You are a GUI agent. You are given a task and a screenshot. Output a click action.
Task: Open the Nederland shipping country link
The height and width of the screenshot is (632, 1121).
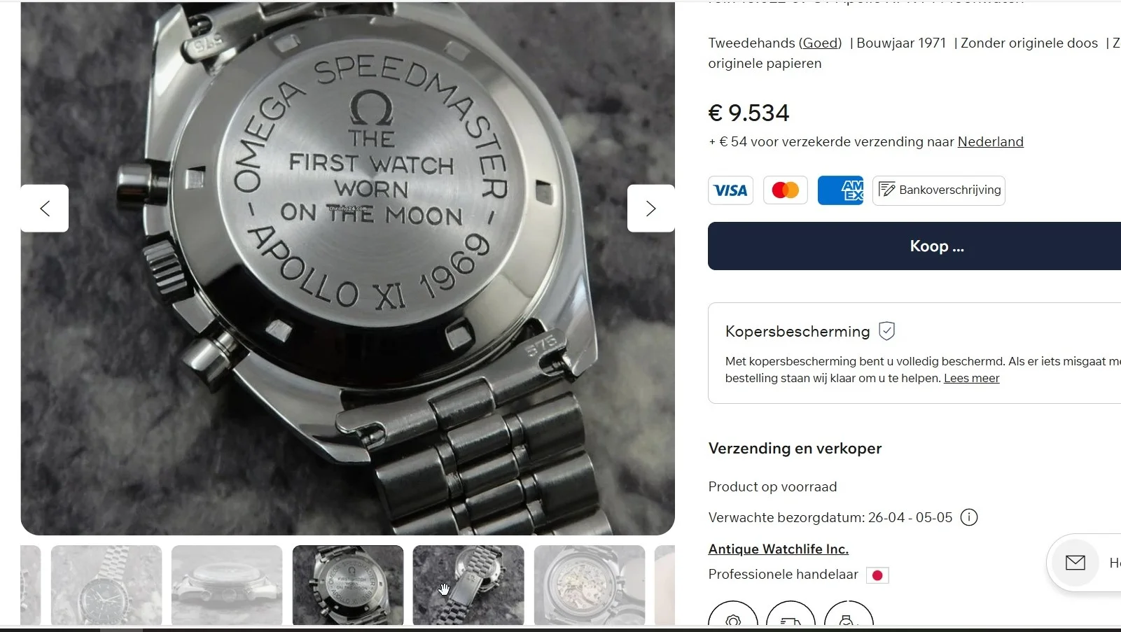pyautogui.click(x=990, y=141)
